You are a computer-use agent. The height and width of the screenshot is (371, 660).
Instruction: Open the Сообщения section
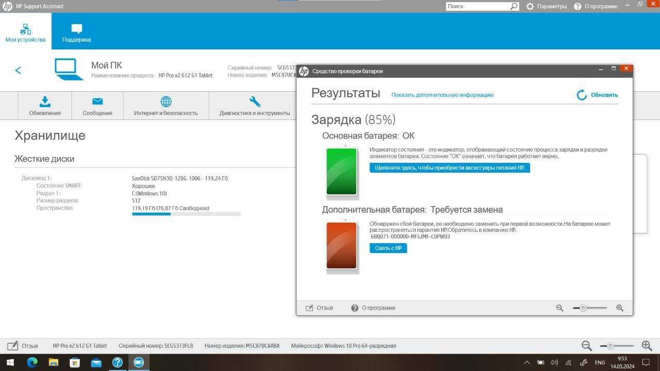[97, 106]
